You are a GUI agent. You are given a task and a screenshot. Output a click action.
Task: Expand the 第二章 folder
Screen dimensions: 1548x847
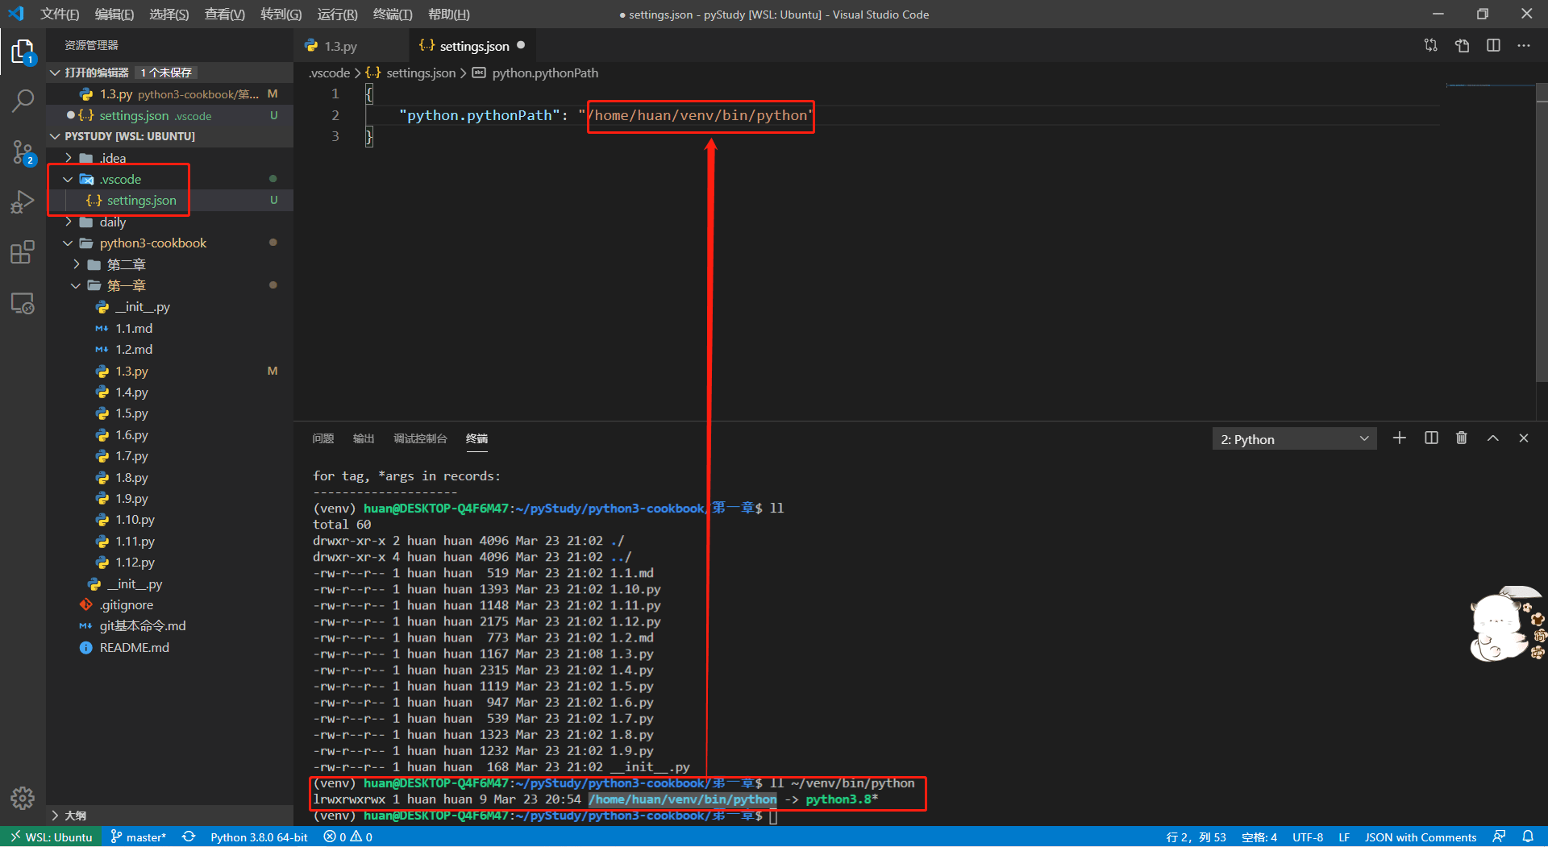tap(126, 264)
